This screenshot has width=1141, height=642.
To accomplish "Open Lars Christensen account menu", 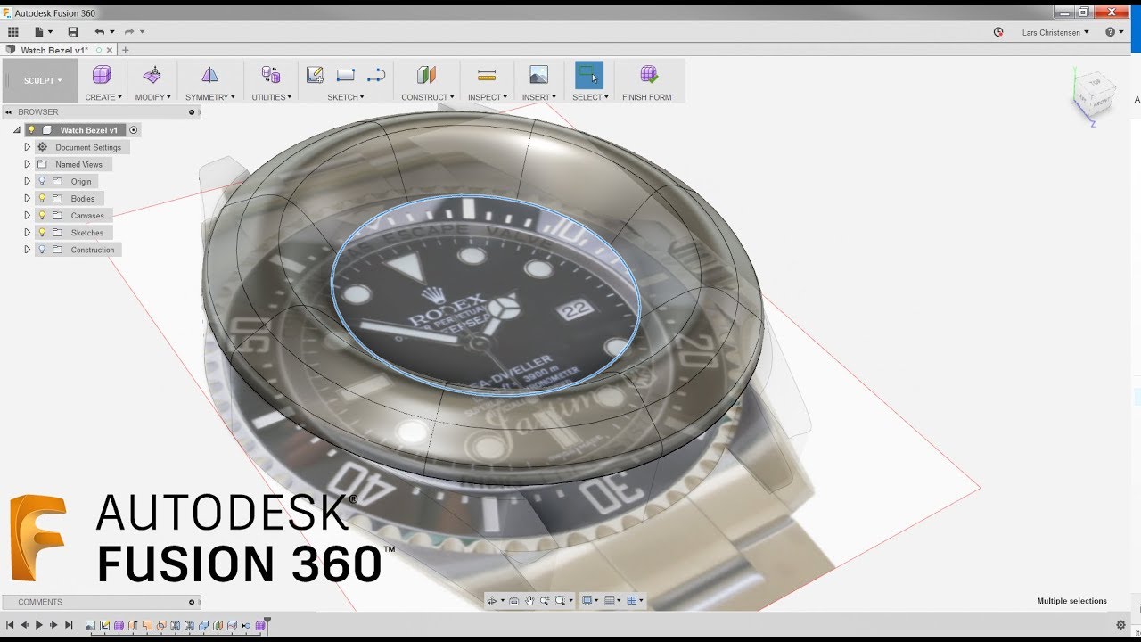I will click(1055, 32).
